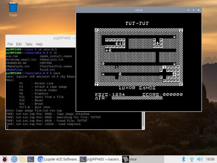Screen dimensions: 217x163
Task: Click the AIR meter bar
Action: tap(137, 98)
